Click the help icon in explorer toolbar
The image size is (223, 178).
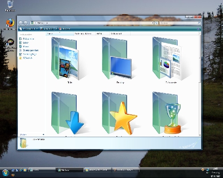[198, 29]
